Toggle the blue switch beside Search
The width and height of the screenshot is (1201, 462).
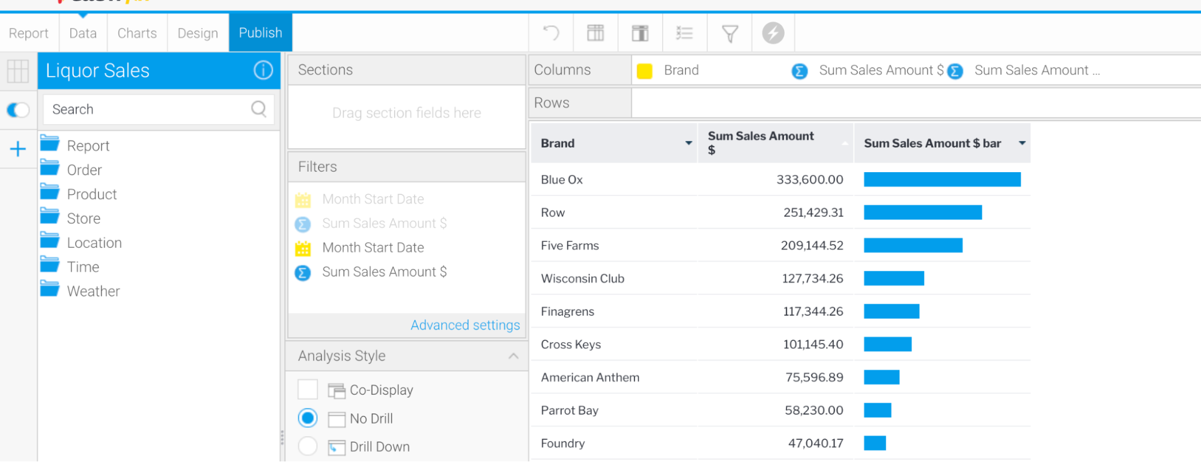tap(18, 110)
